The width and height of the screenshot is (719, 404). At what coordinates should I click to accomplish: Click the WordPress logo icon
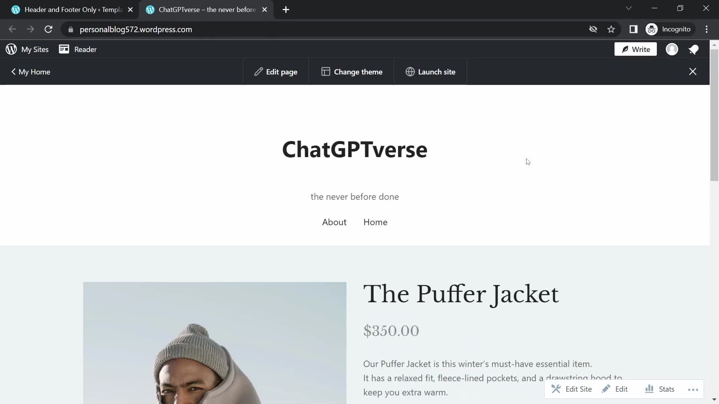click(x=11, y=49)
